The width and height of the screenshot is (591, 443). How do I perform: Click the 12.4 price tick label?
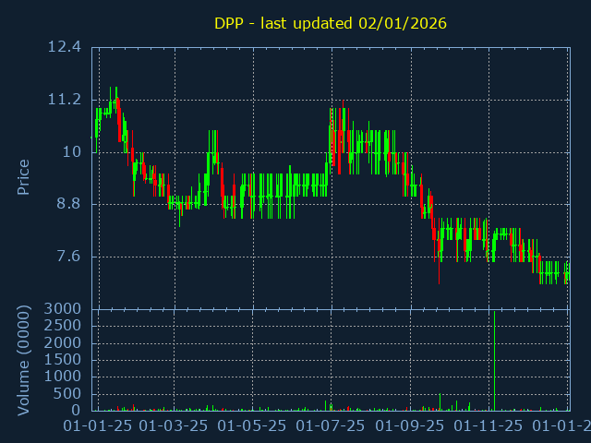pyautogui.click(x=63, y=47)
